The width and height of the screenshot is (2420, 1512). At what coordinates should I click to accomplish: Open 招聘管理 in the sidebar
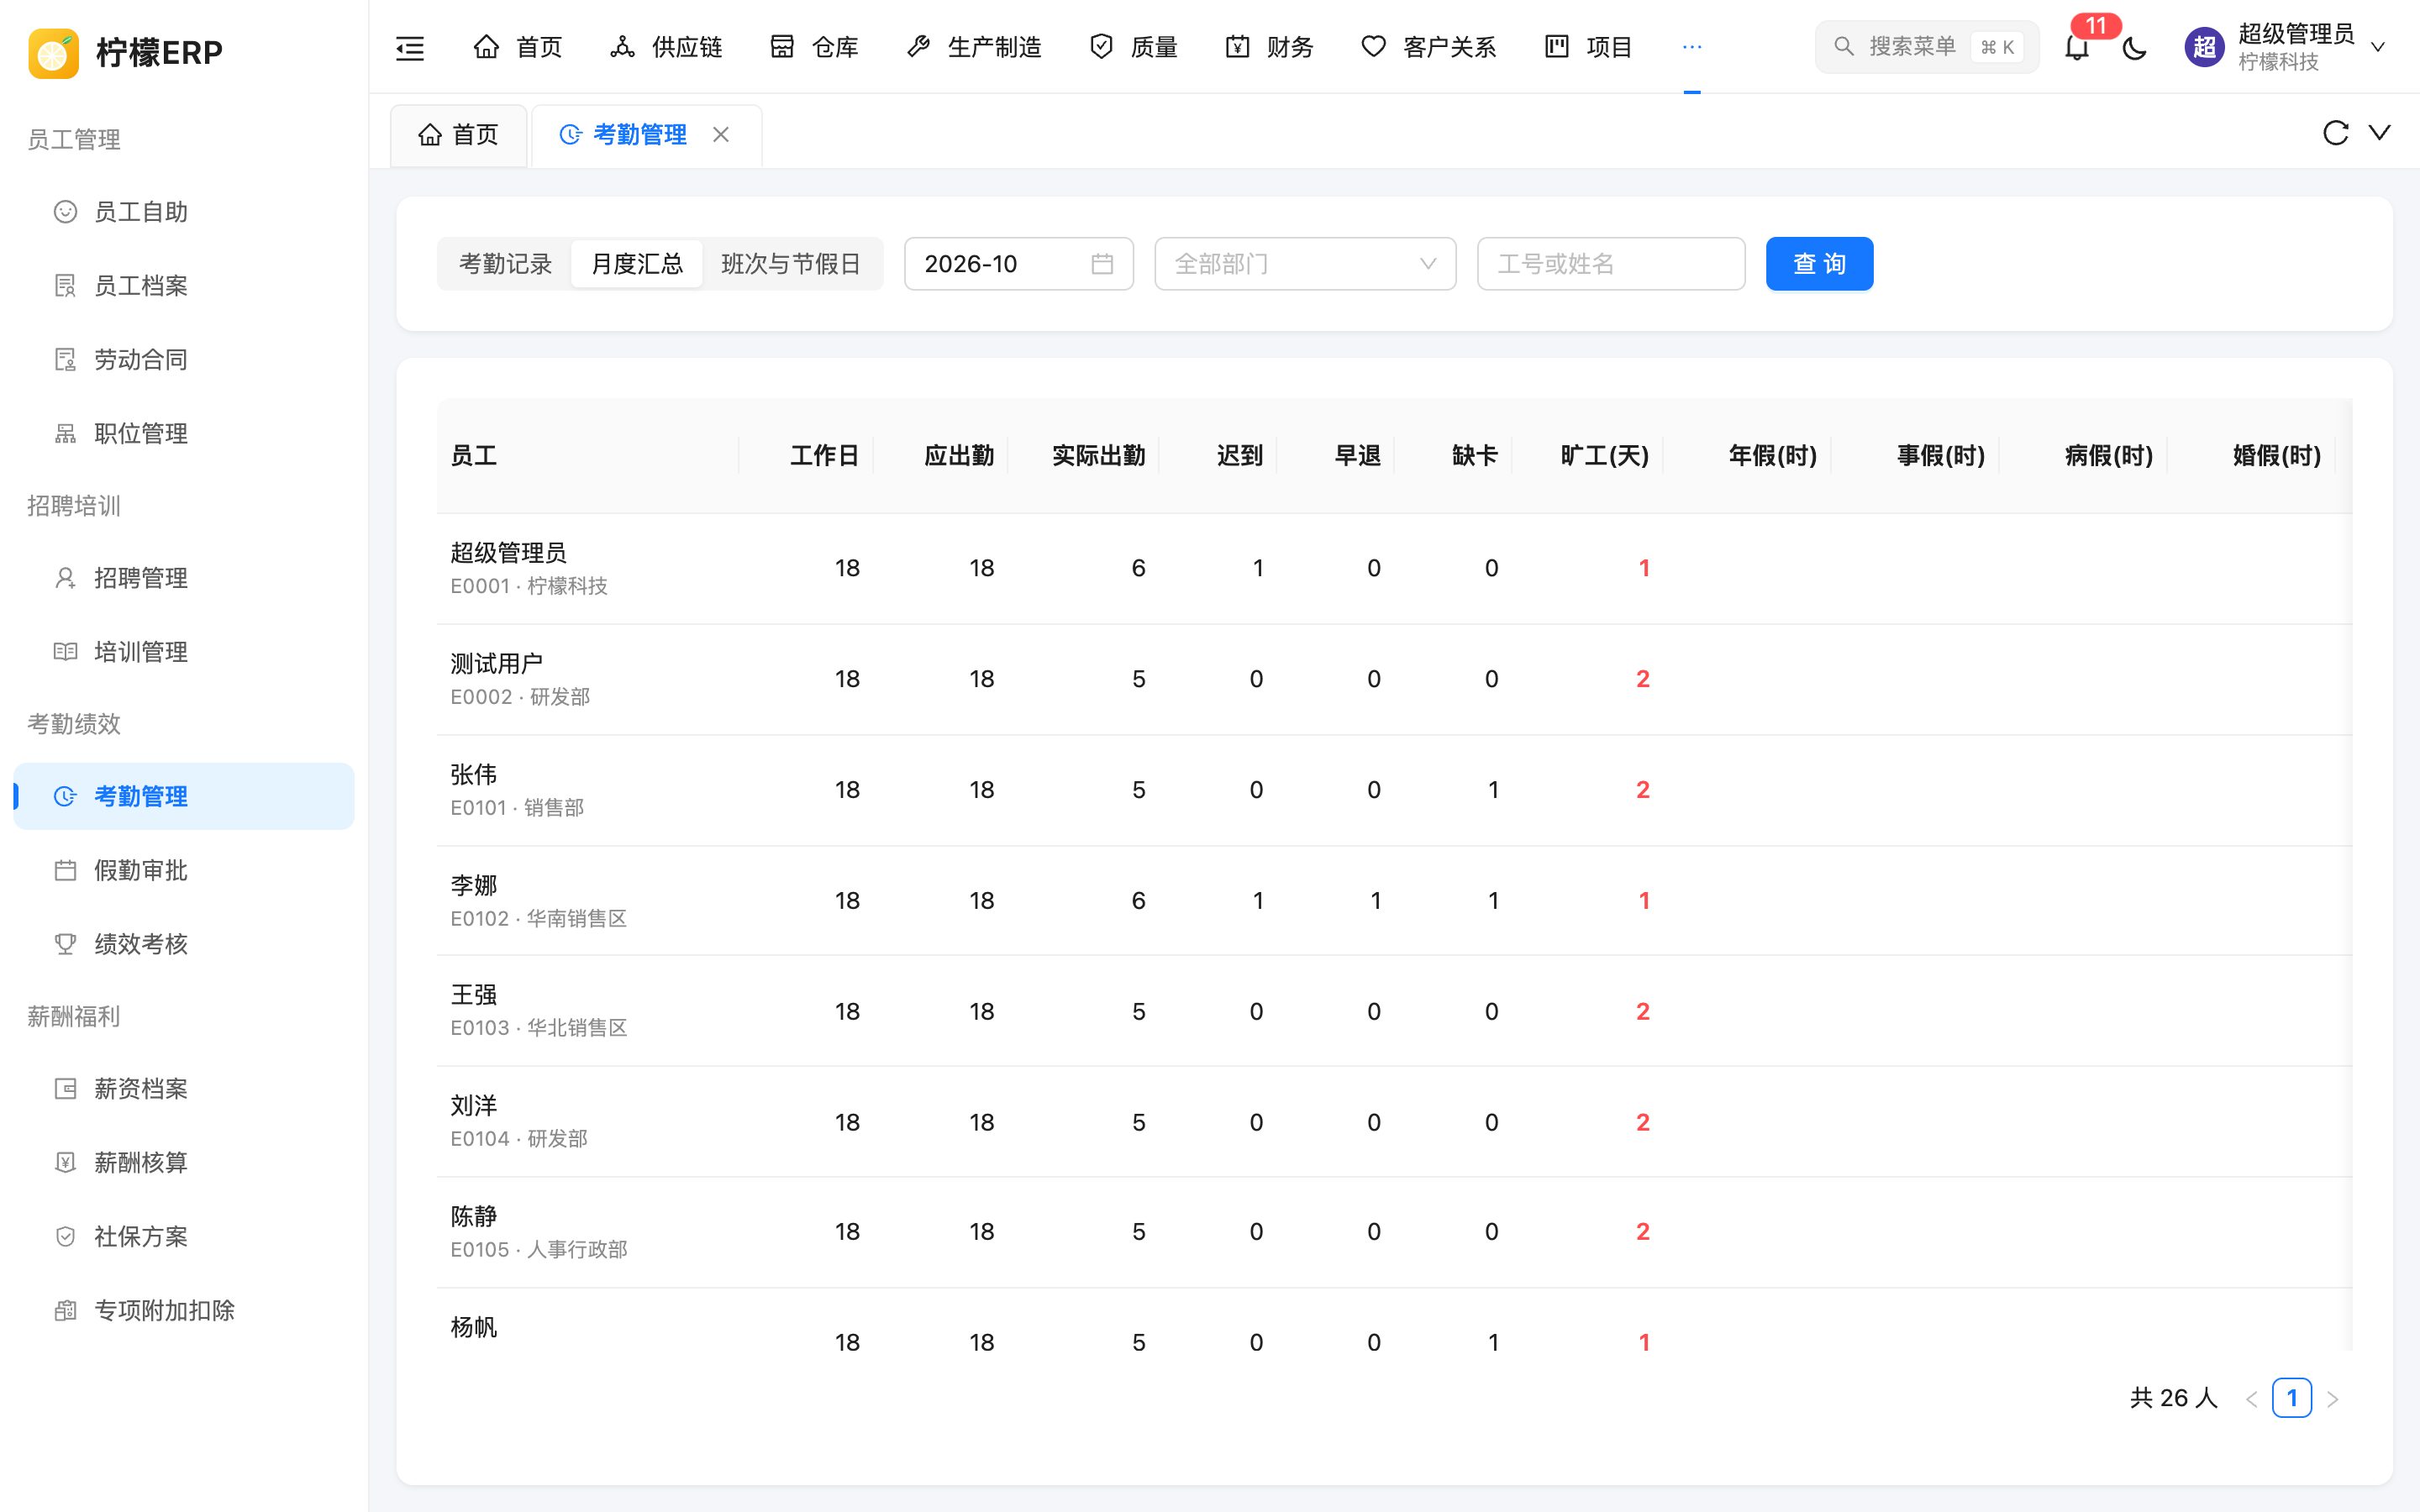184,578
